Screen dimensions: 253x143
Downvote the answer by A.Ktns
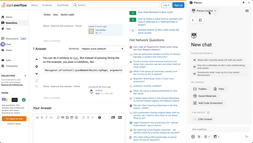click(37, 74)
